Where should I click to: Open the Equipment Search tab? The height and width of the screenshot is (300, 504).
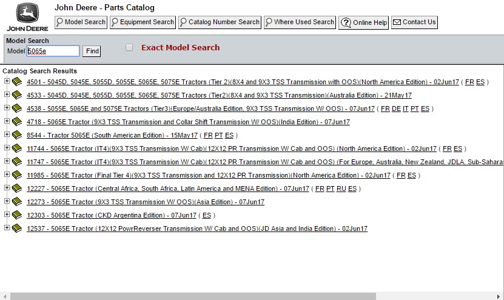(x=143, y=22)
